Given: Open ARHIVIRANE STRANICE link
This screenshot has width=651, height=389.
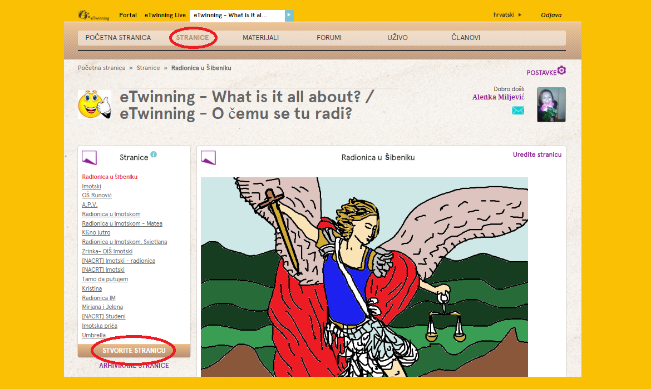Looking at the screenshot, I should point(134,365).
